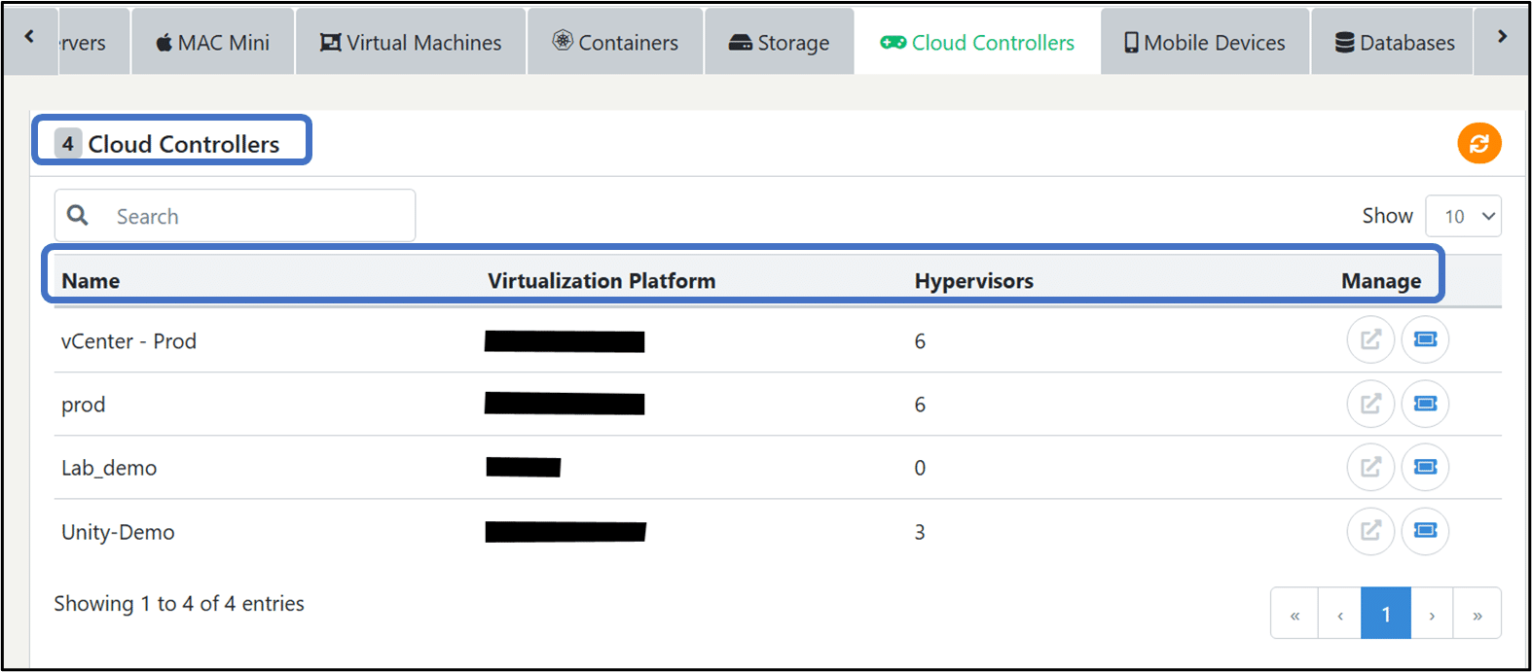
Task: Click the blue ticket icon for prod row
Action: 1425,404
